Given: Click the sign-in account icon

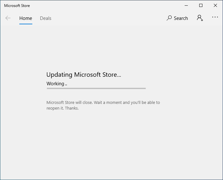Looking at the screenshot, I should 200,18.
